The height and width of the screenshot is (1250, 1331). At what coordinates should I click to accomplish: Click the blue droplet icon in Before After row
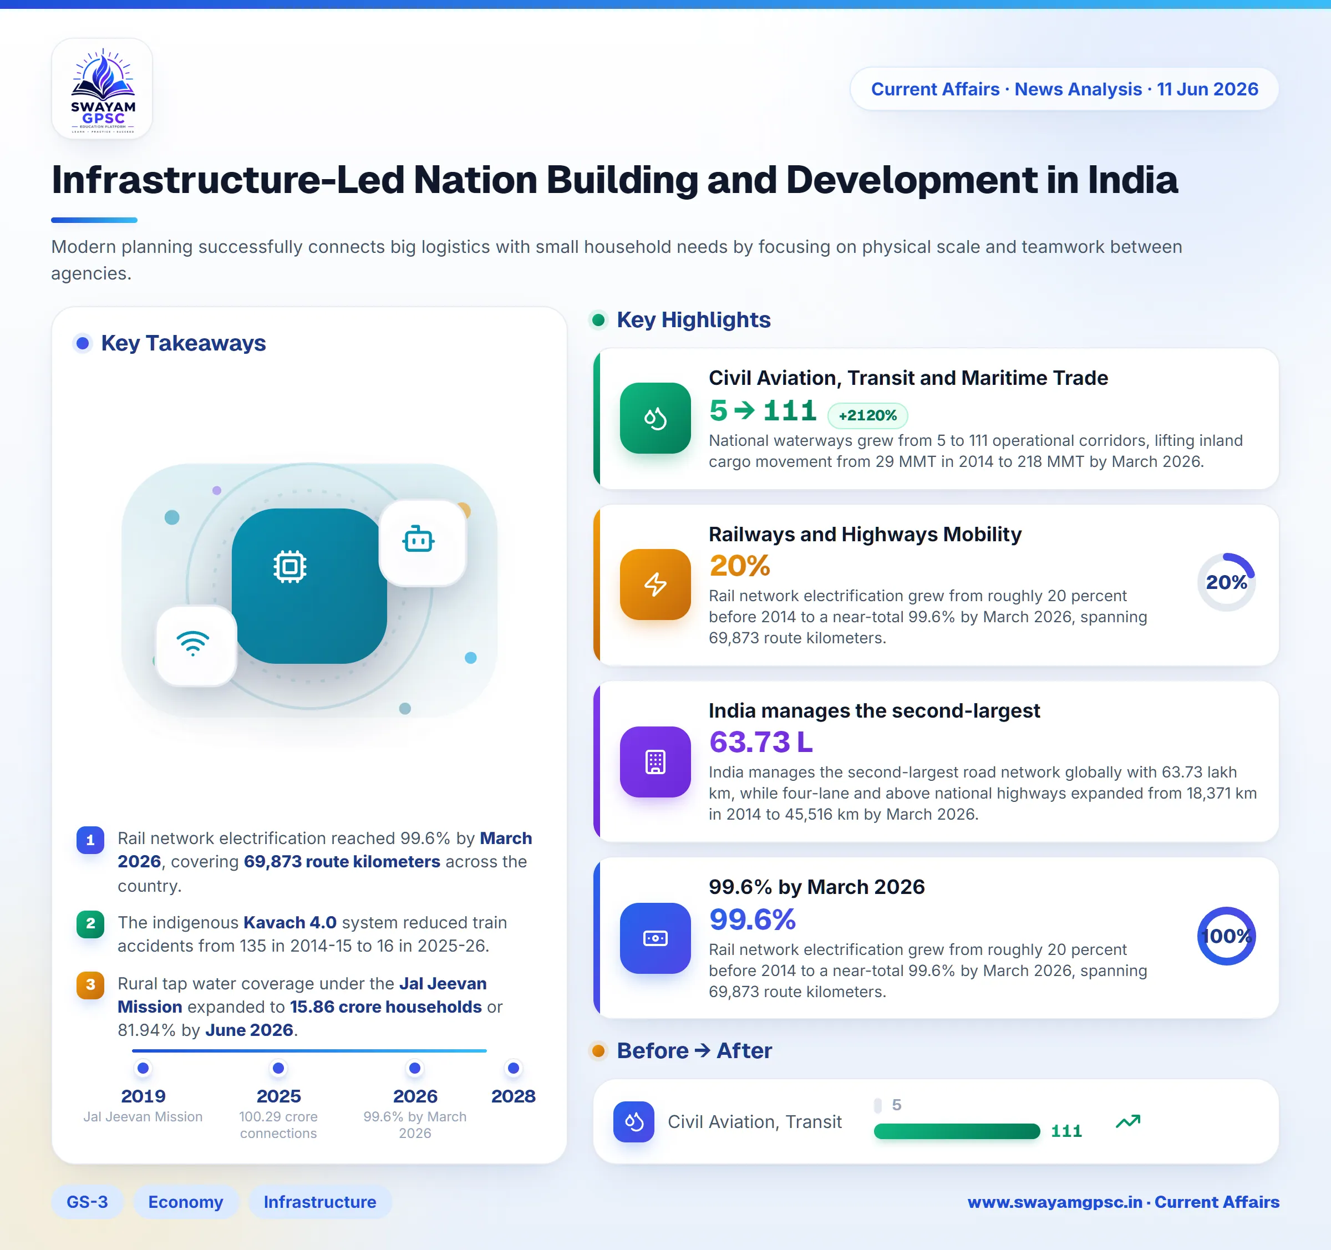tap(633, 1121)
